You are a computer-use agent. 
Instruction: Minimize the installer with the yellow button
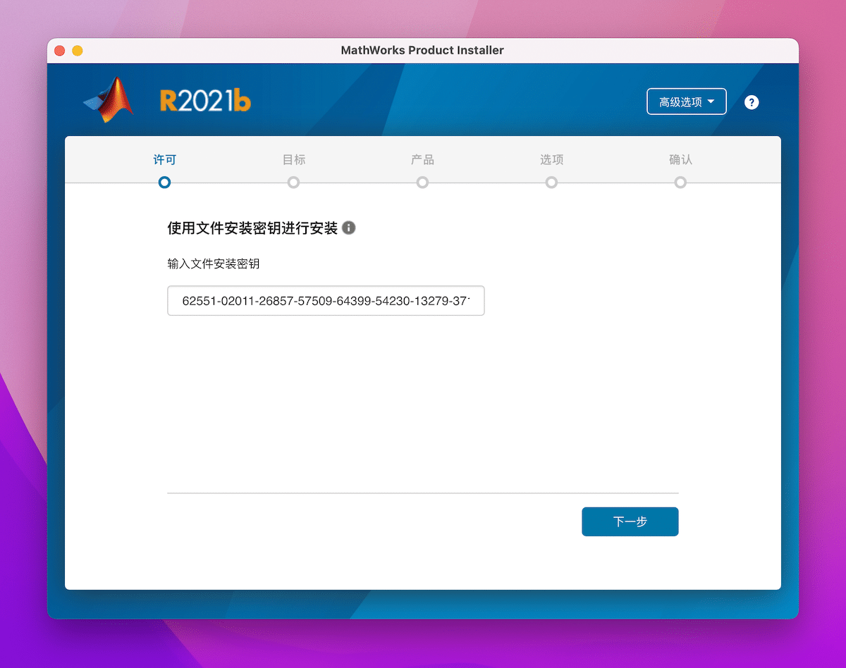tap(78, 51)
